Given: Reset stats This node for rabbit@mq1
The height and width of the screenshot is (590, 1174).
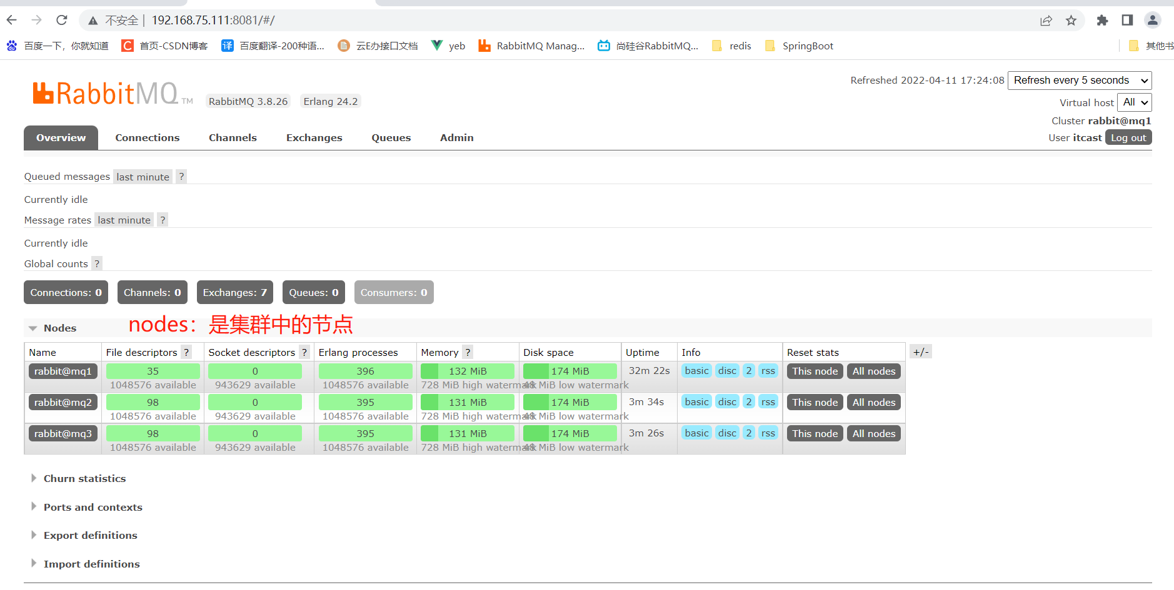Looking at the screenshot, I should point(815,371).
